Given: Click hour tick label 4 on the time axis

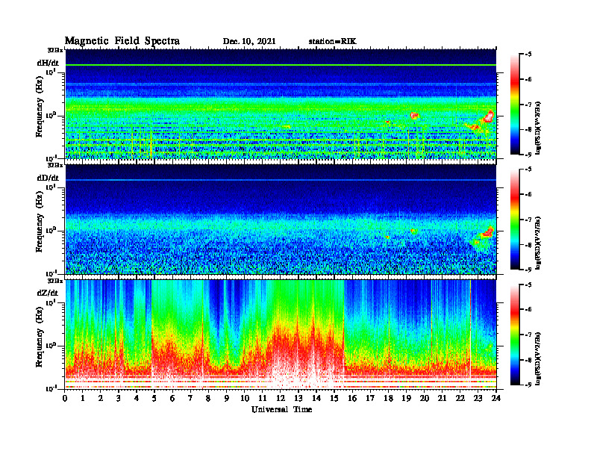Looking at the screenshot, I should (x=137, y=399).
